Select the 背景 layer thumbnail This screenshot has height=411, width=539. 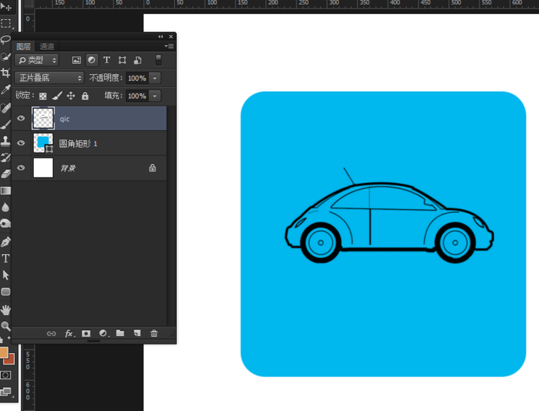(43, 168)
